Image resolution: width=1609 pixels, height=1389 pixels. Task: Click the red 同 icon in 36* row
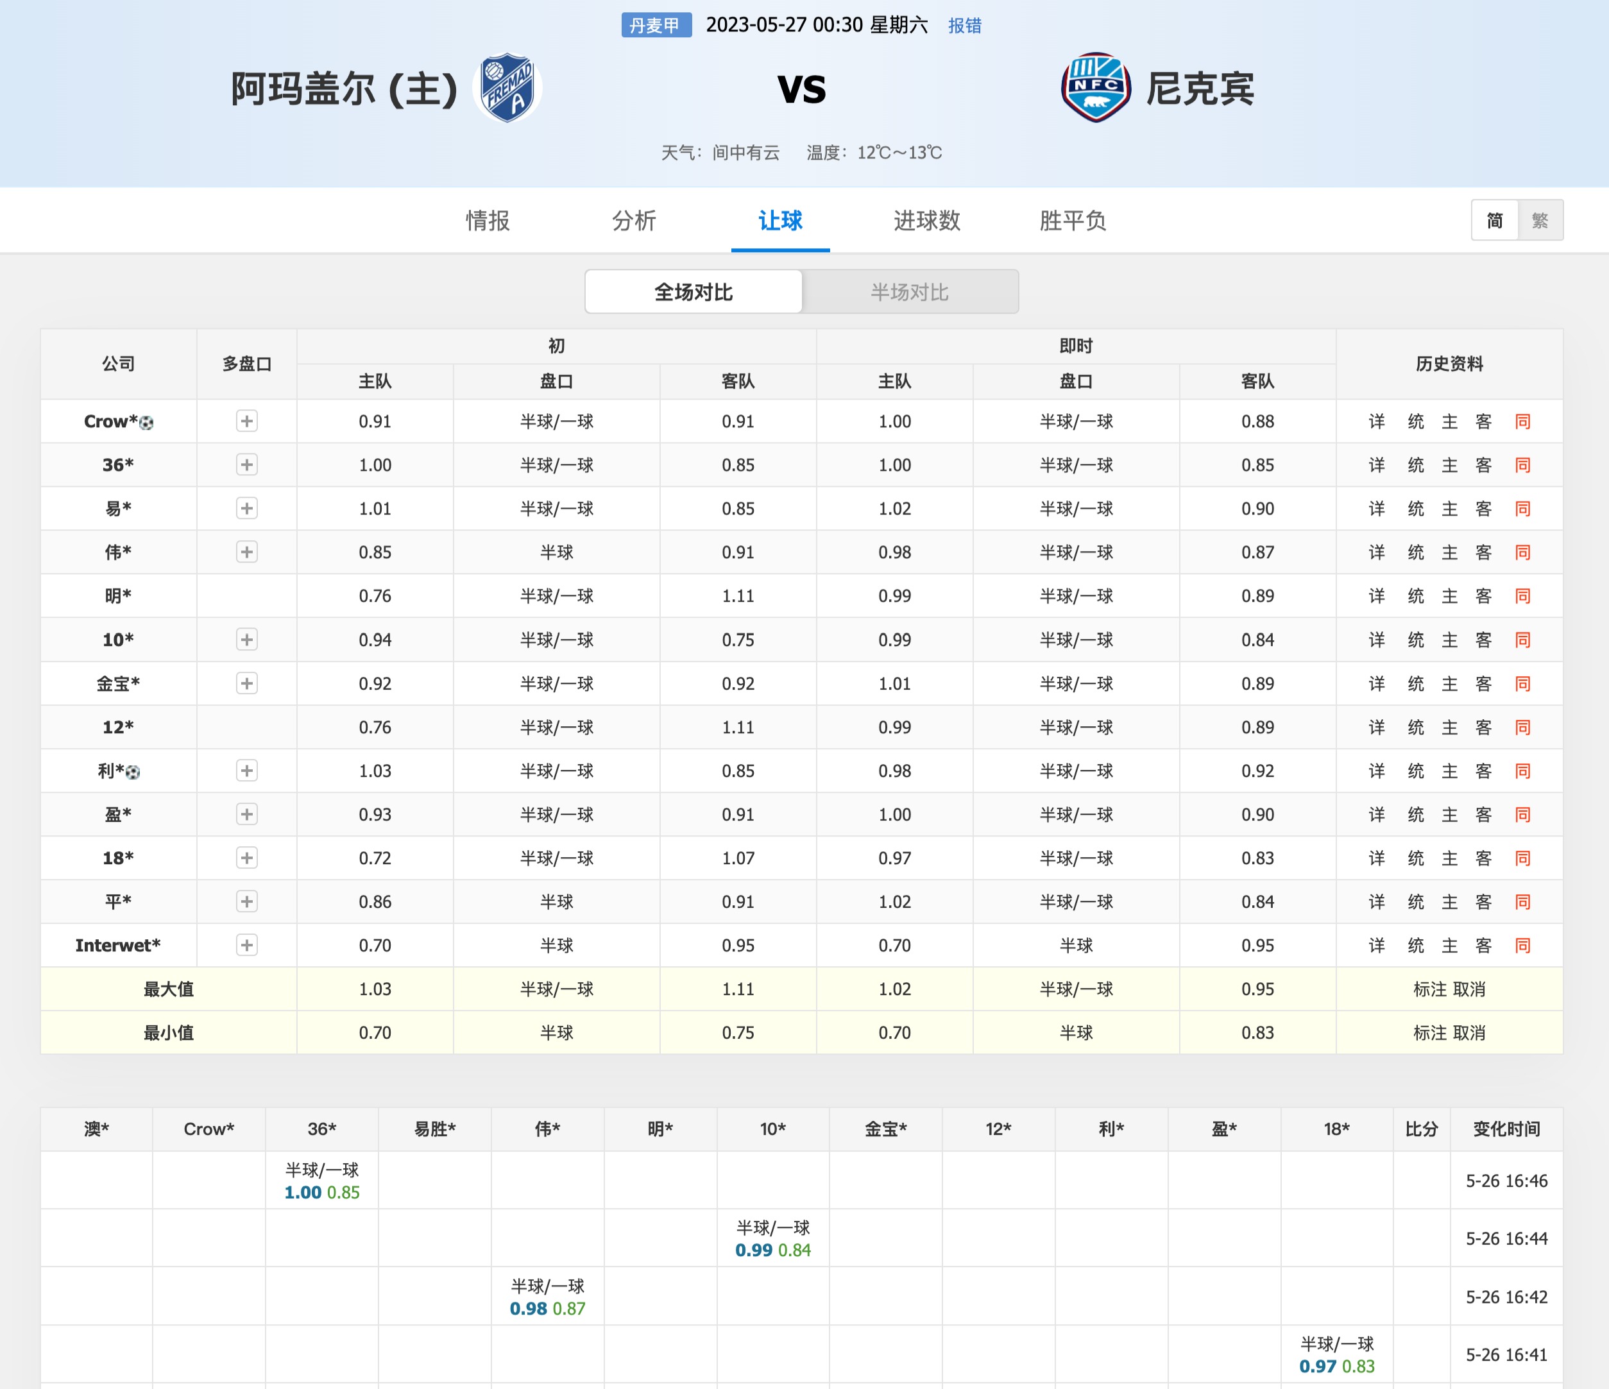[x=1522, y=465]
